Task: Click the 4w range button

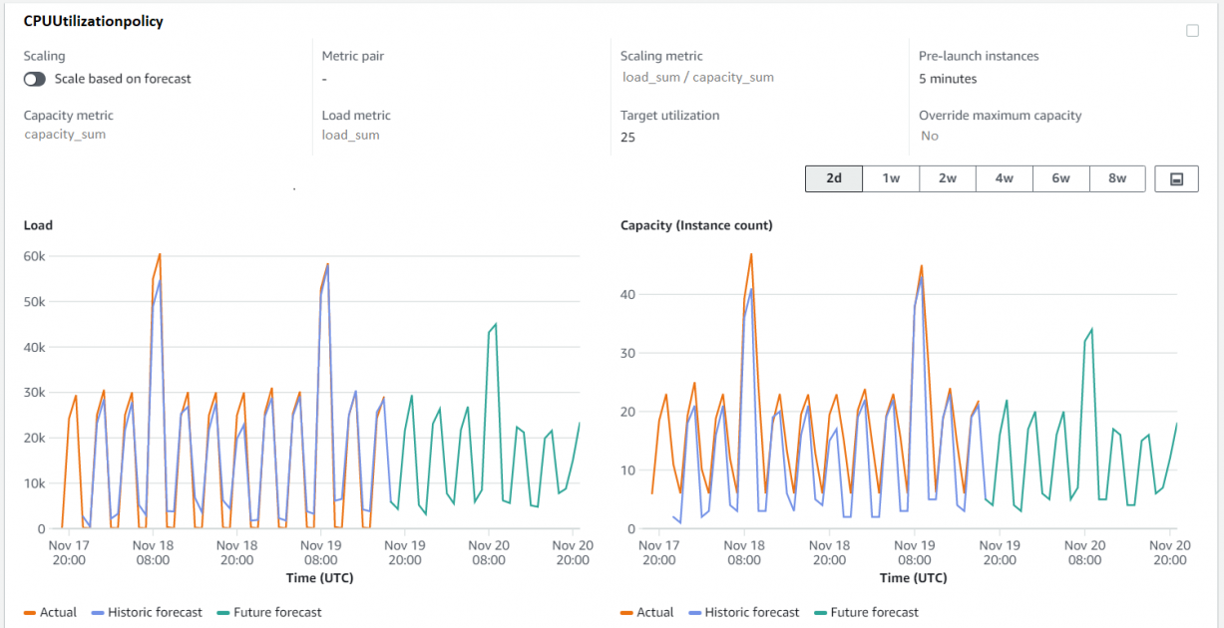Action: [x=1004, y=178]
